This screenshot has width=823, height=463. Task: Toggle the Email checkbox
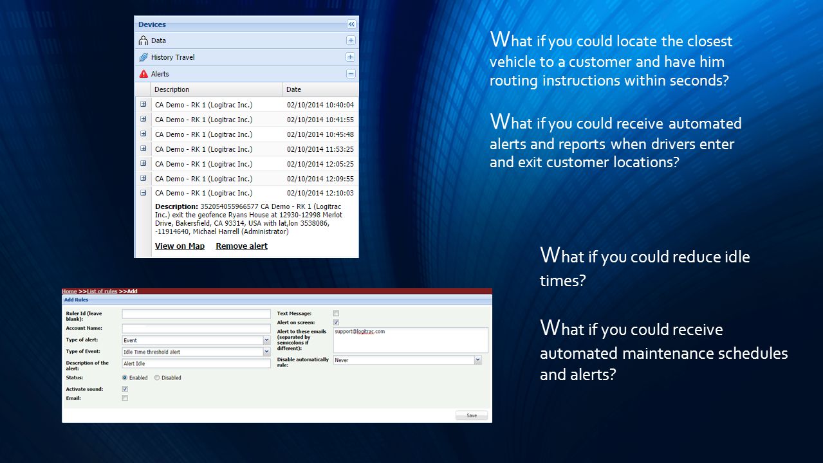[125, 398]
